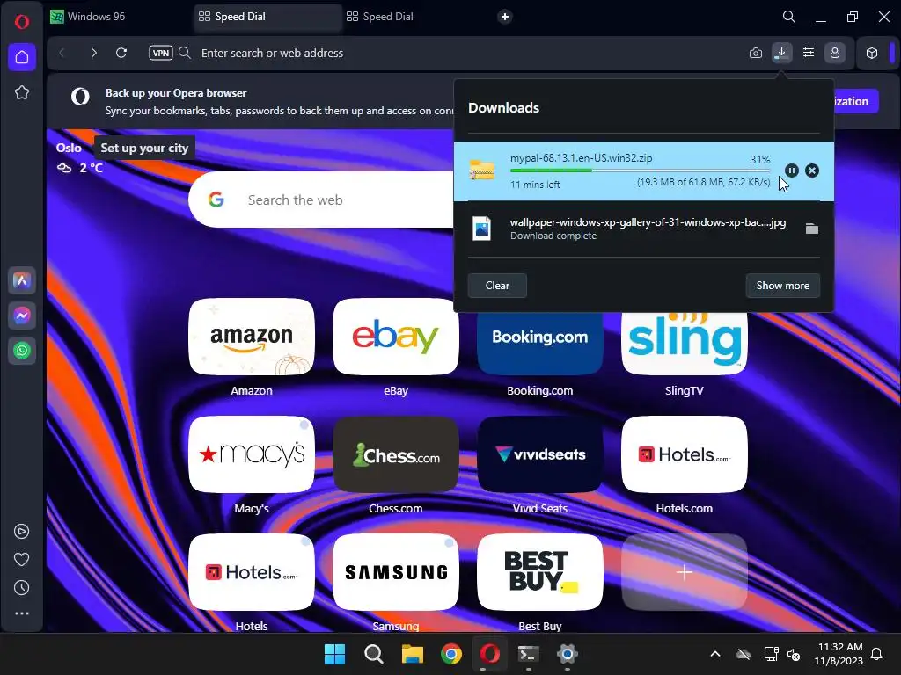The image size is (901, 675).
Task: Click the forward navigation arrow
Action: [x=93, y=53]
